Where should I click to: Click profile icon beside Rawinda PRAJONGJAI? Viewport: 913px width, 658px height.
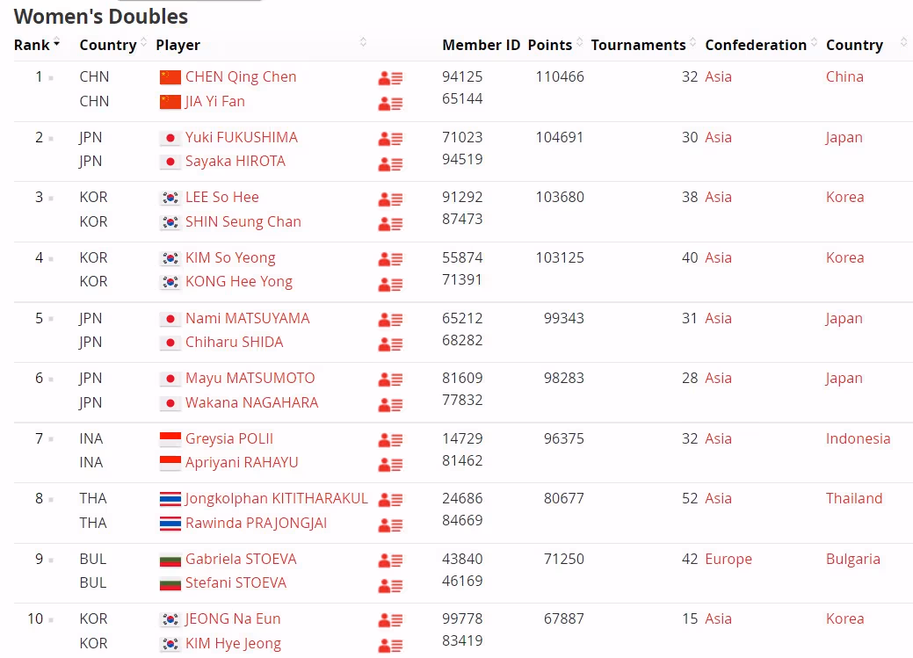(x=390, y=524)
